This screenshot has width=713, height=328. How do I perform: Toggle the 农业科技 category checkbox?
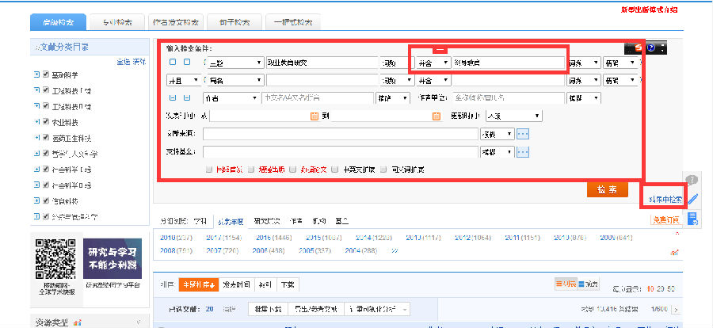pyautogui.click(x=46, y=122)
